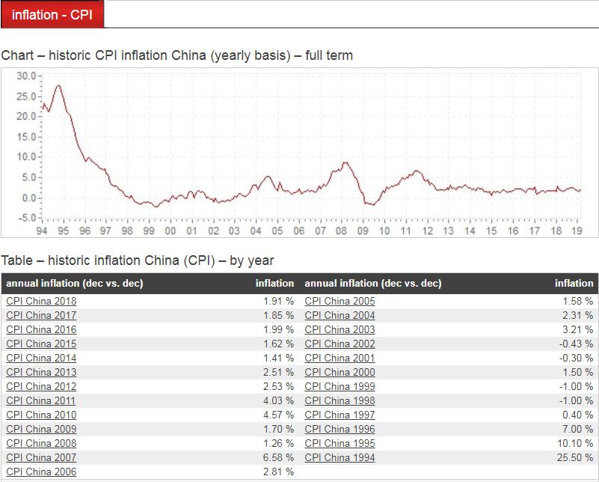Select the 6.58 % inflation value
The height and width of the screenshot is (482, 599).
[x=278, y=457]
